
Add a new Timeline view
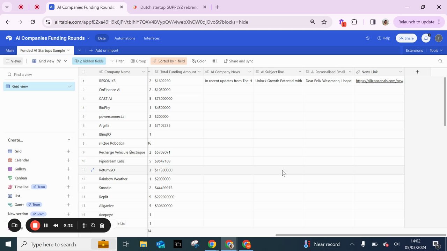point(68,187)
